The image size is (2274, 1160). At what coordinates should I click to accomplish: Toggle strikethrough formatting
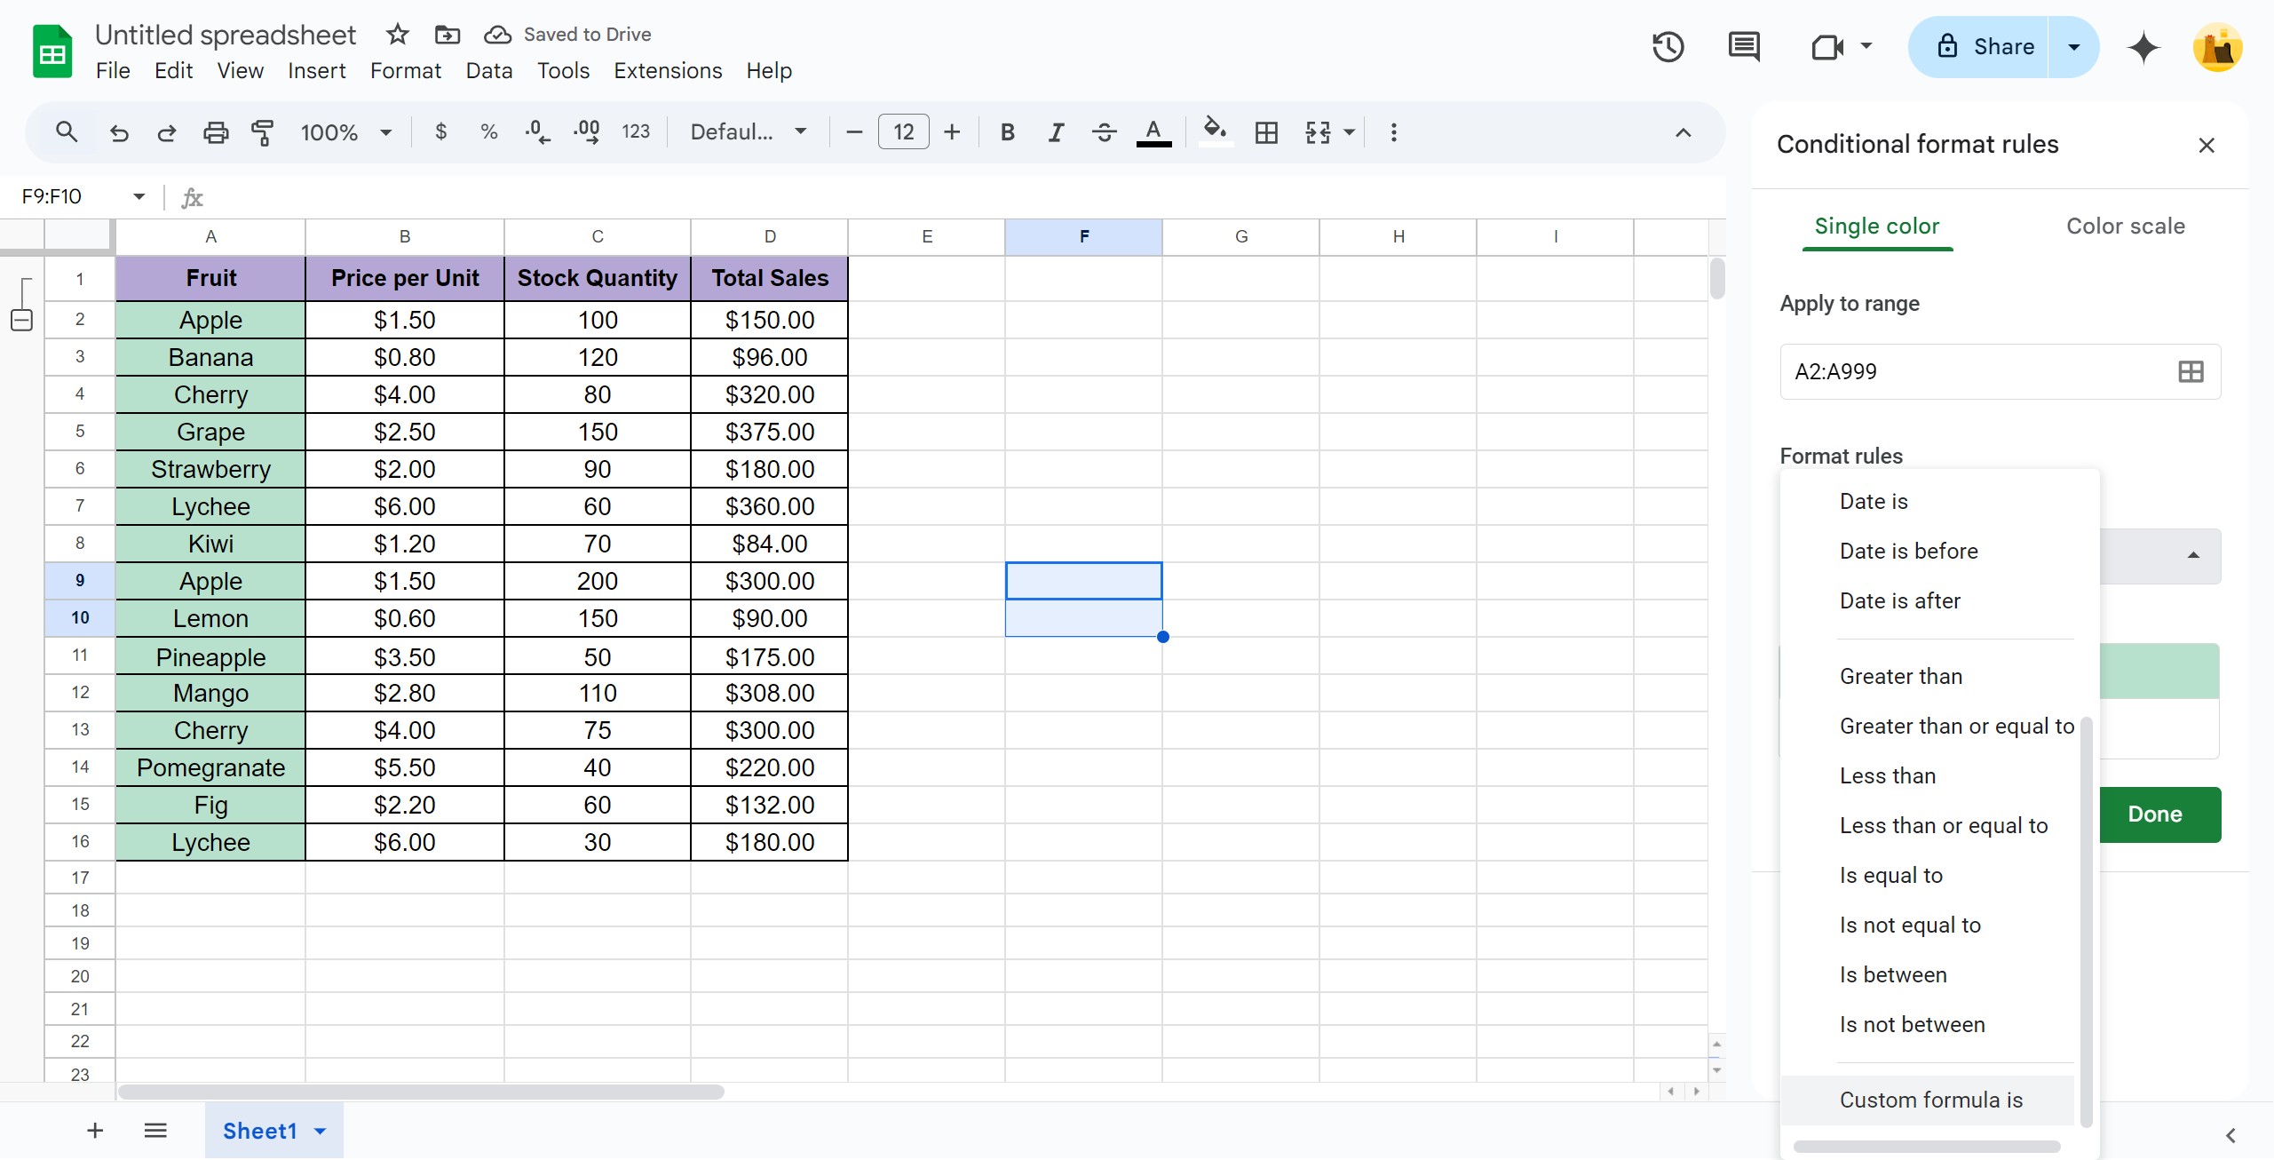(x=1104, y=132)
